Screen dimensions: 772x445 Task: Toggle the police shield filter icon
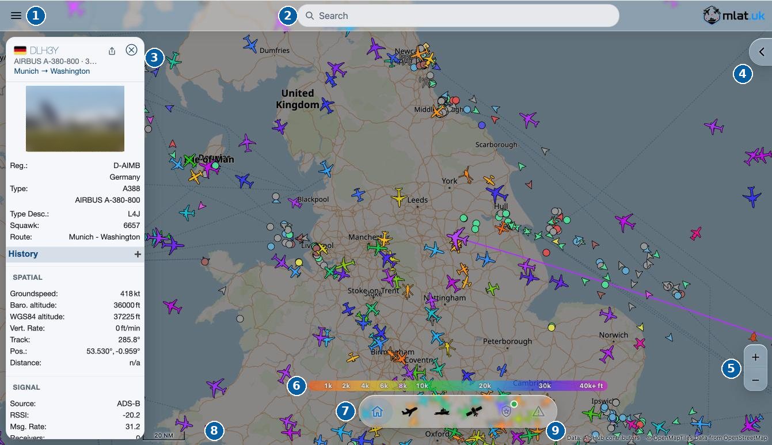pos(506,412)
